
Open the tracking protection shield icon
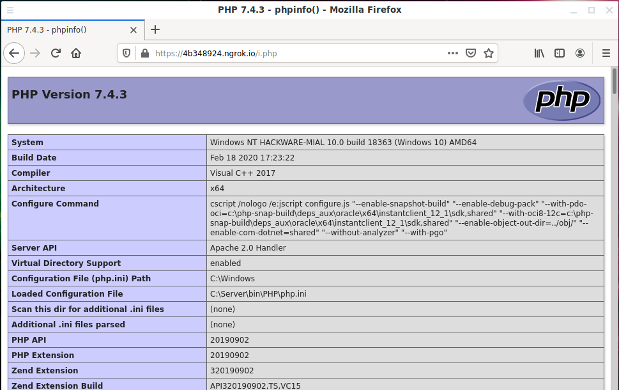[x=126, y=53]
